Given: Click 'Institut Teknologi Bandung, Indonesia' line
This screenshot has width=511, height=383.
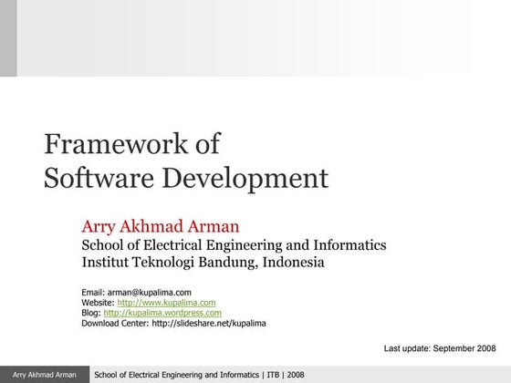Looking at the screenshot, I should pyautogui.click(x=203, y=263).
